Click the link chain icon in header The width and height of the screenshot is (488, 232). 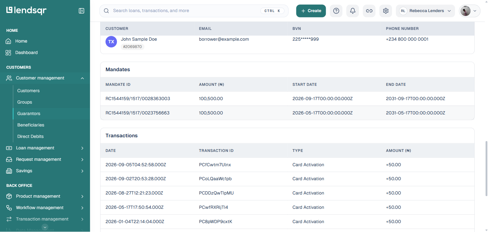[x=369, y=11]
